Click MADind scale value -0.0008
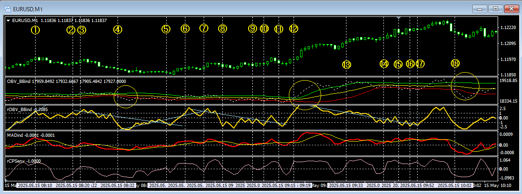The height and width of the screenshot is (194, 522). click(507, 153)
